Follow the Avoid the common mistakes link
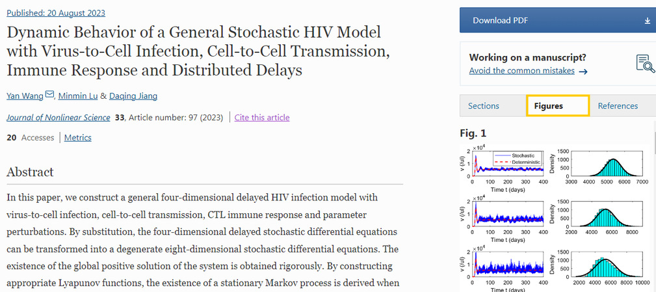This screenshot has height=292, width=656. click(x=522, y=71)
